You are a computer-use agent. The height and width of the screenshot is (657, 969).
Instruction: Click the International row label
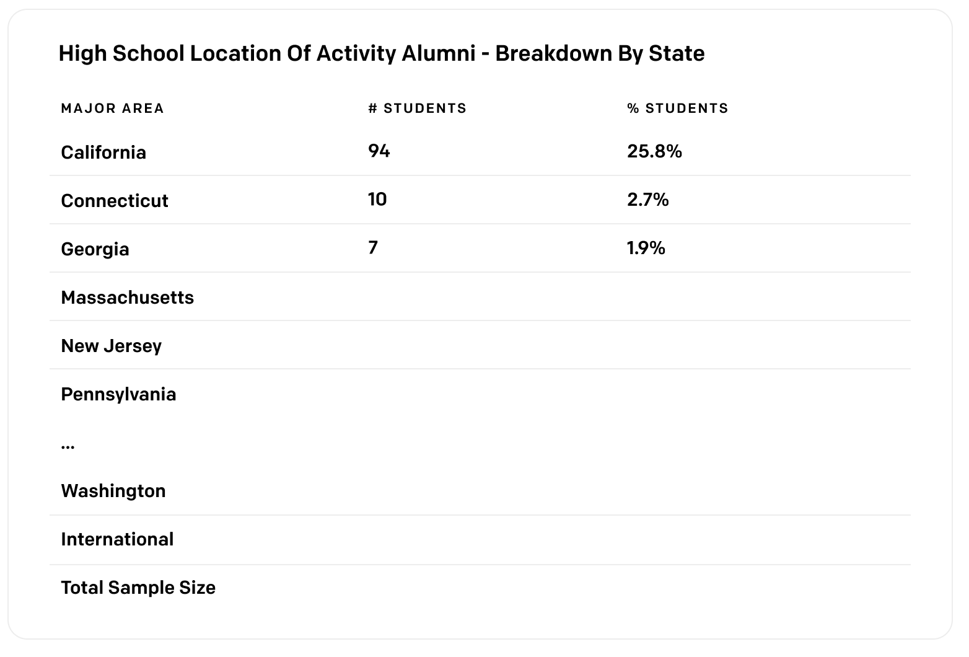(x=117, y=539)
